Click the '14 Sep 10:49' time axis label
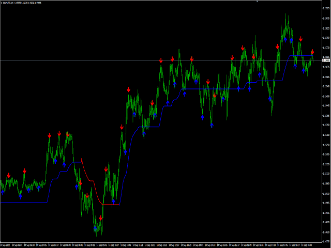 tap(126, 245)
